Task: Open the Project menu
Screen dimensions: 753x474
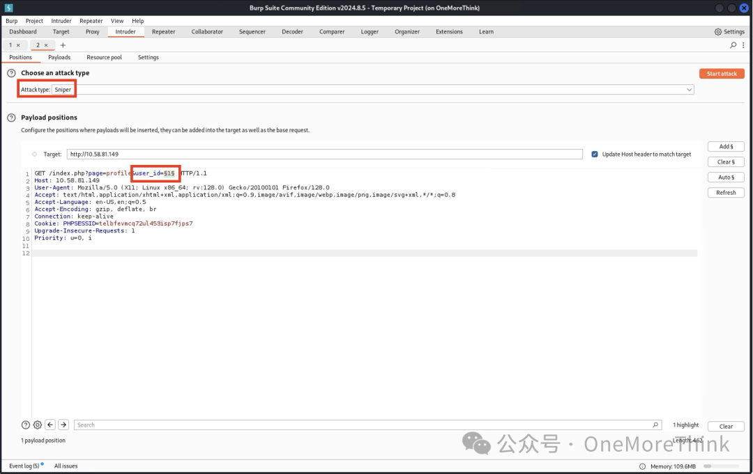Action: [34, 21]
